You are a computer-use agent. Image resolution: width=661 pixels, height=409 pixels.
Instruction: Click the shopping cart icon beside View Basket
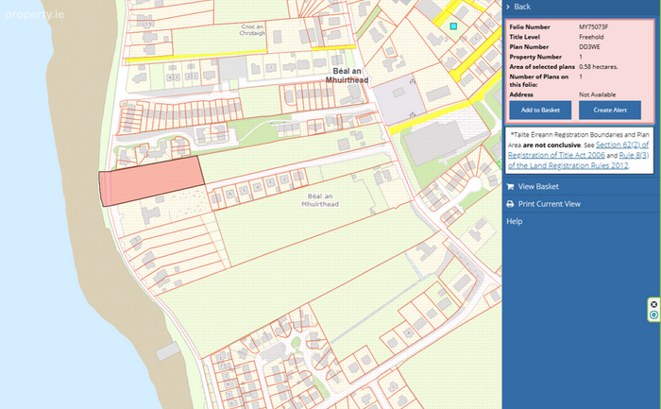pyautogui.click(x=510, y=186)
